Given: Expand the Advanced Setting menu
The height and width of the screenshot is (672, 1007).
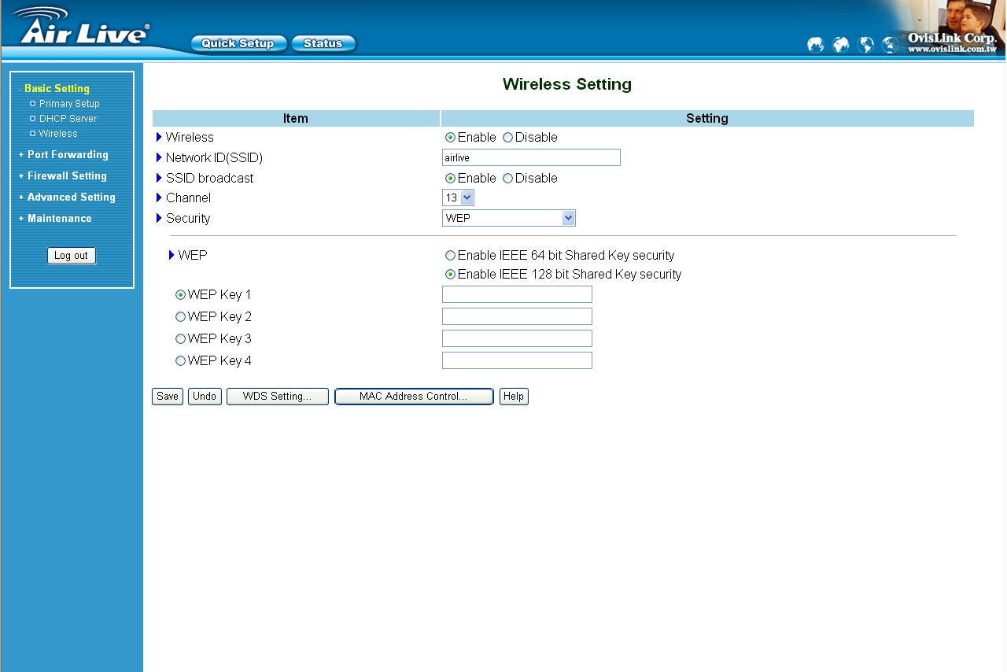Looking at the screenshot, I should [67, 198].
